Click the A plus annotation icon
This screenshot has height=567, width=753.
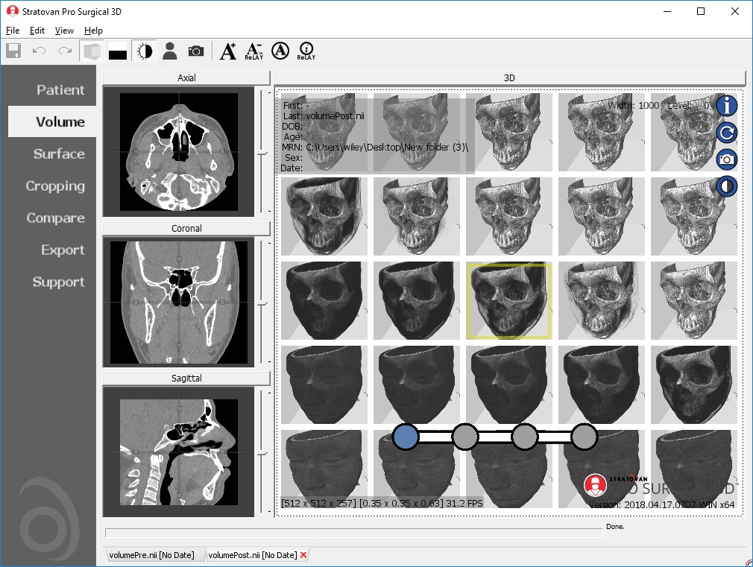coord(227,51)
